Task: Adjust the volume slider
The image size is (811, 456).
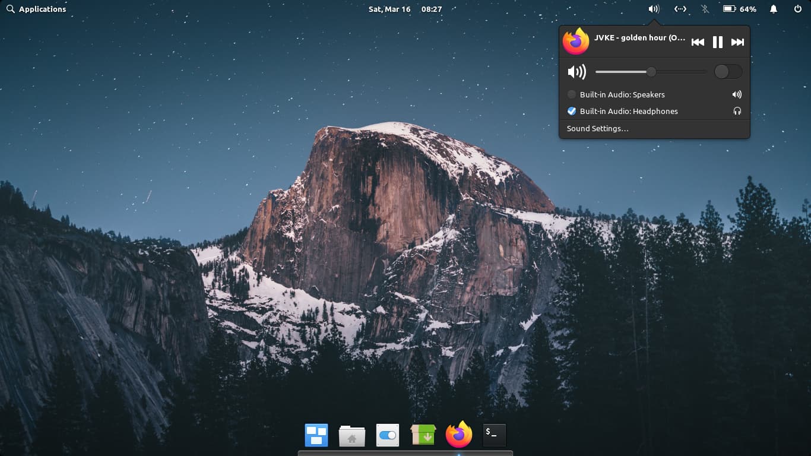Action: [x=651, y=72]
